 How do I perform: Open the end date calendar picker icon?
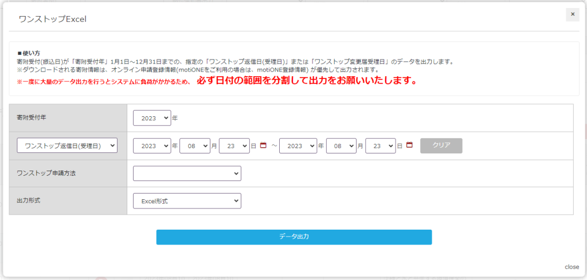409,145
